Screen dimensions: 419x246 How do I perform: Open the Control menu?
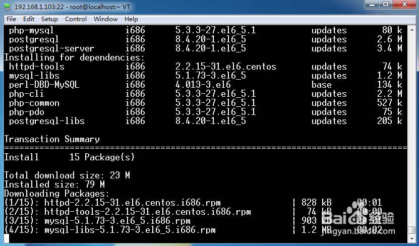tap(76, 19)
